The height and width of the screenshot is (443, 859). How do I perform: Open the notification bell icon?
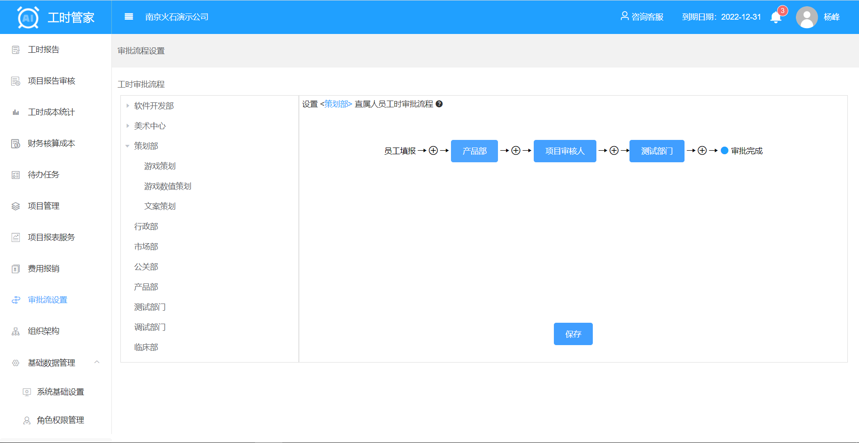click(x=776, y=17)
